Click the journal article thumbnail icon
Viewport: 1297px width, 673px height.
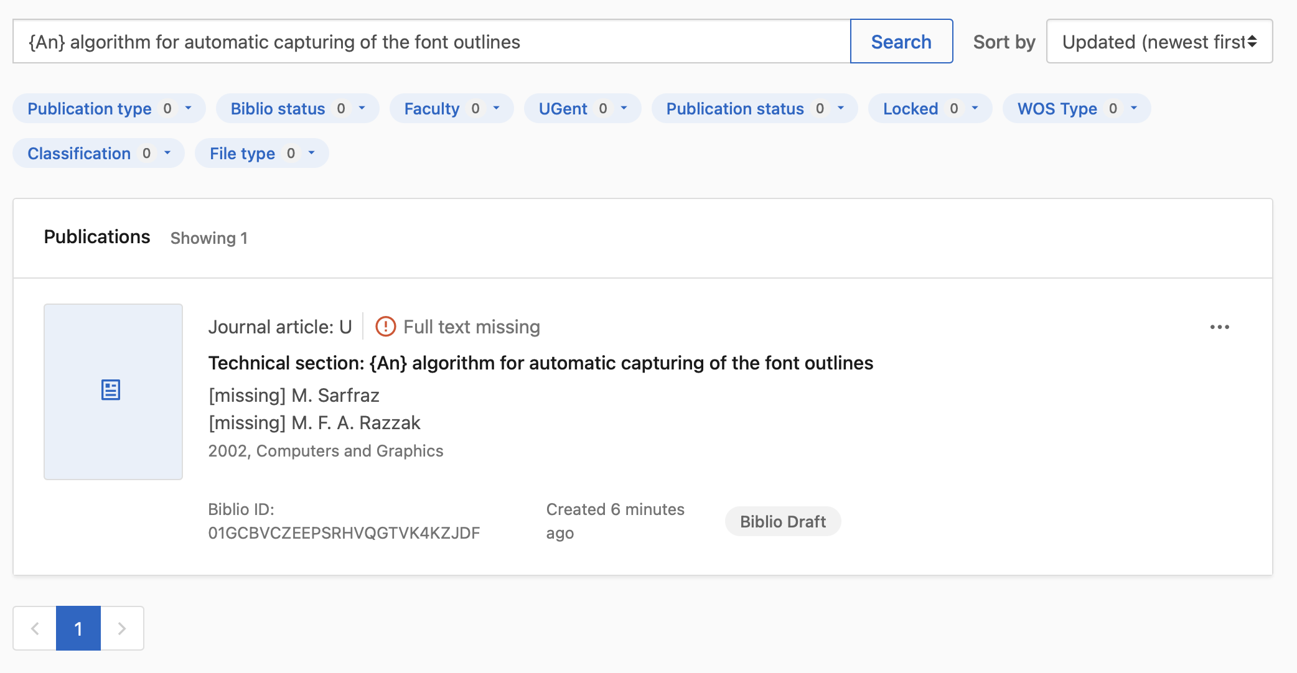coord(112,391)
